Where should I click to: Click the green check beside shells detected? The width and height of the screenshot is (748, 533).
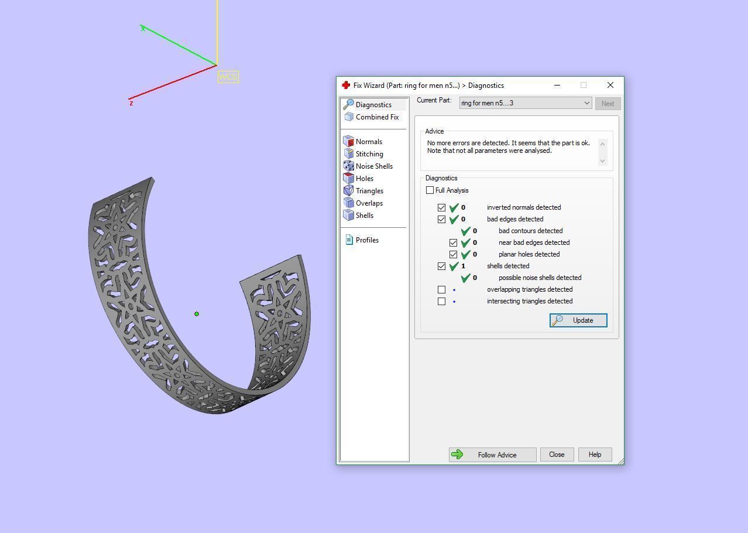[x=454, y=266]
